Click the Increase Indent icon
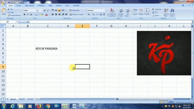Screen dimensions: 194x109 pyautogui.click(x=66, y=15)
